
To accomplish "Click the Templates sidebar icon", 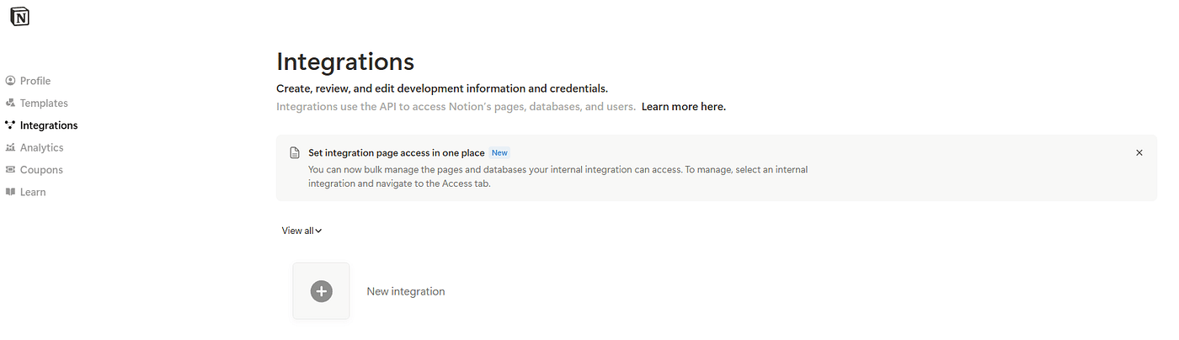I will 10,103.
